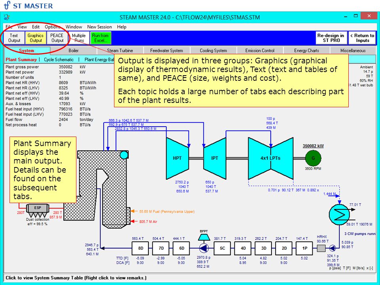The width and height of the screenshot is (380, 285).
Task: Select the grey HRHX heat exchanger box
Action: click(x=321, y=248)
